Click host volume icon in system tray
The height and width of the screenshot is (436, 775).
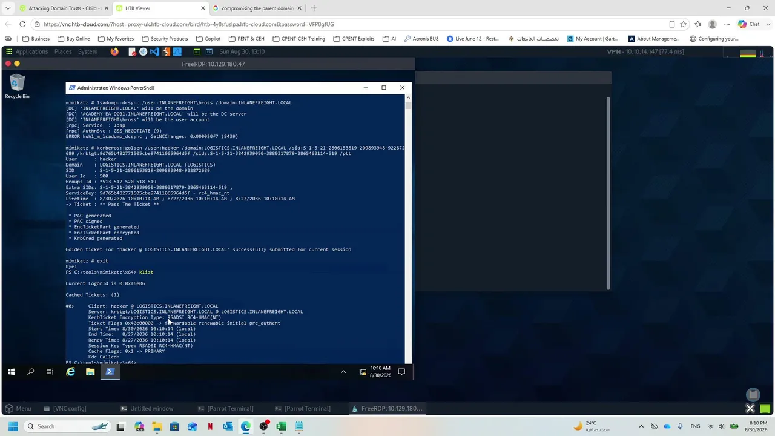pos(721,426)
